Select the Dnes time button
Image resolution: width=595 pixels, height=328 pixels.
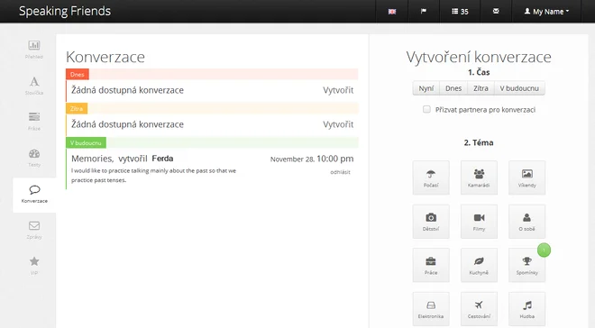coord(453,88)
